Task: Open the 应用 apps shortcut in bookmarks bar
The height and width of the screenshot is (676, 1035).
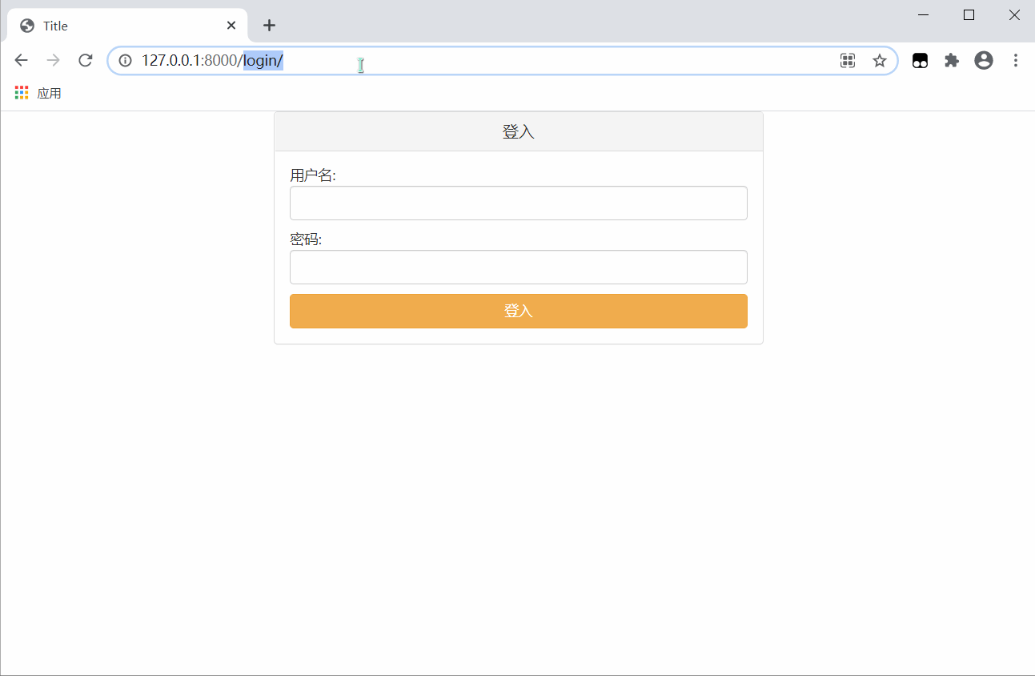Action: [38, 93]
